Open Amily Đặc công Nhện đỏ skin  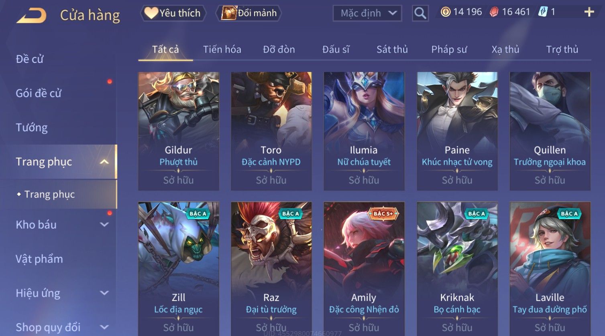(364, 269)
